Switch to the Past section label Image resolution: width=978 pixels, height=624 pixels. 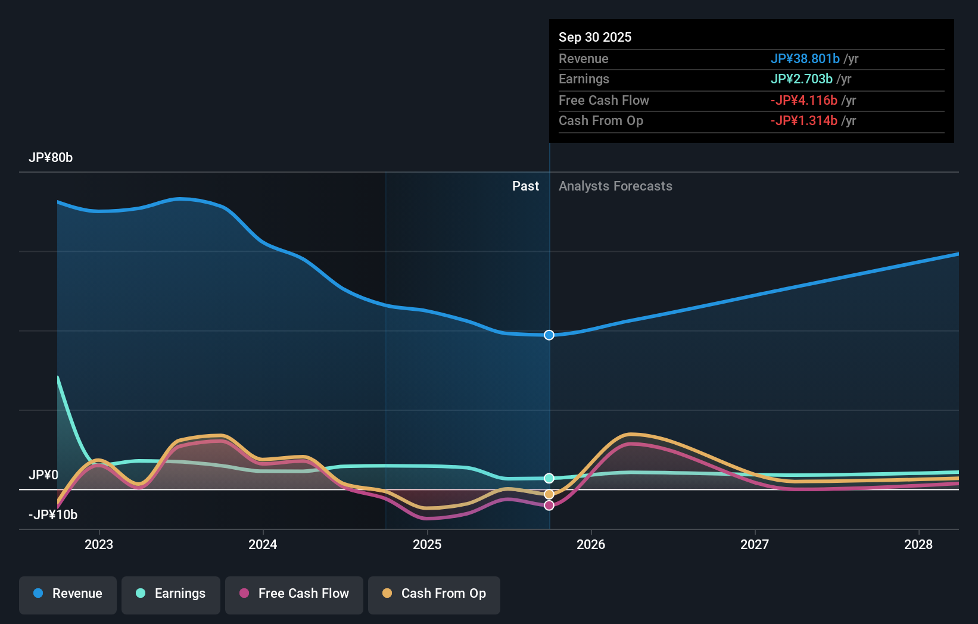(x=526, y=186)
